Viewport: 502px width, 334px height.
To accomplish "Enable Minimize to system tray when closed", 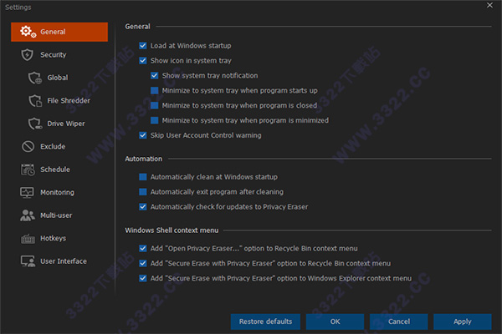I will click(155, 105).
